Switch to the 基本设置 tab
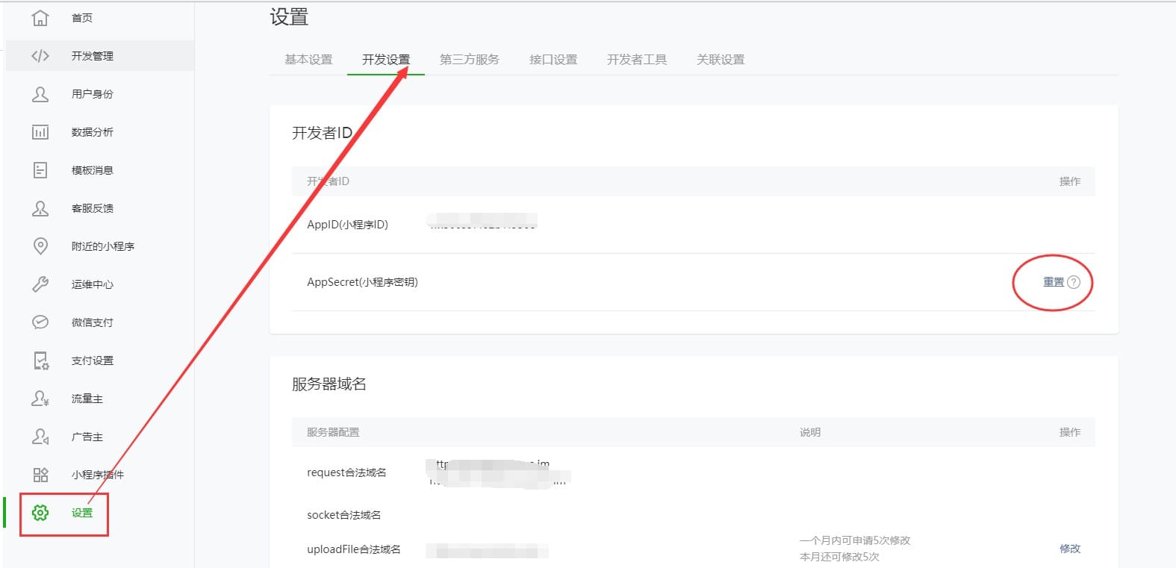Image resolution: width=1176 pixels, height=568 pixels. point(308,60)
